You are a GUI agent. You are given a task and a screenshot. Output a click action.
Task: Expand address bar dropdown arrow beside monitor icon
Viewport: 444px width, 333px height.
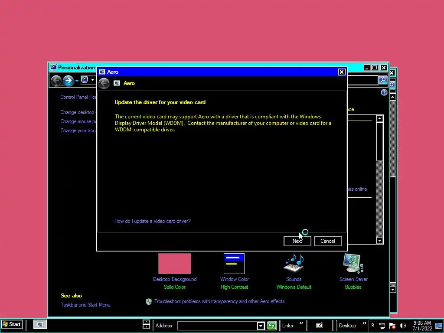click(92, 80)
